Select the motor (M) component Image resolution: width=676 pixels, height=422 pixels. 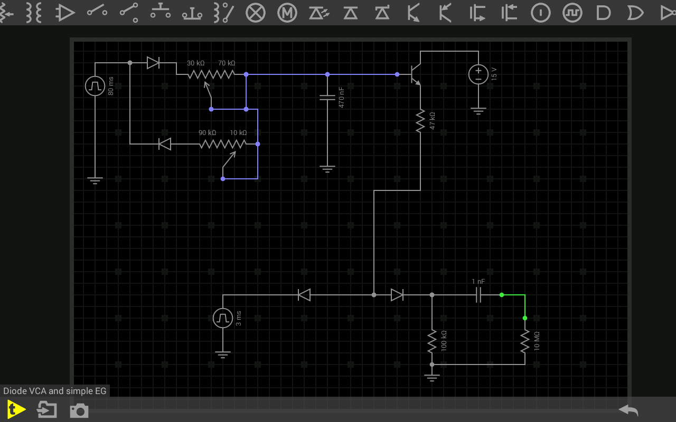point(287,13)
